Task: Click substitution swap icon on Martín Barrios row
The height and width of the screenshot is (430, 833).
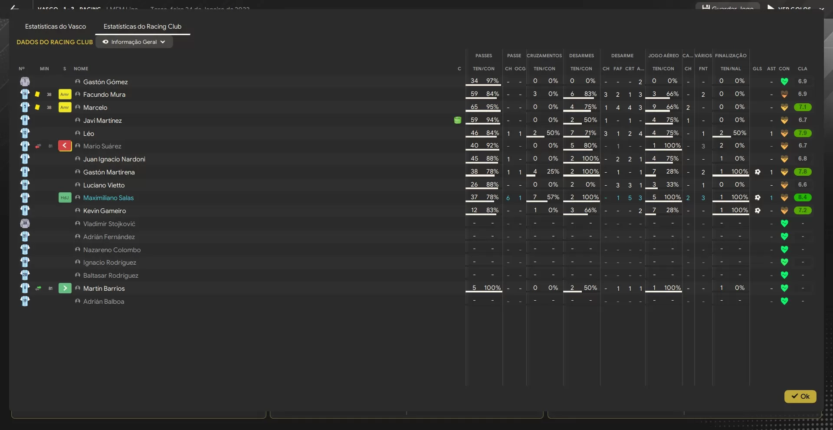Action: [38, 288]
